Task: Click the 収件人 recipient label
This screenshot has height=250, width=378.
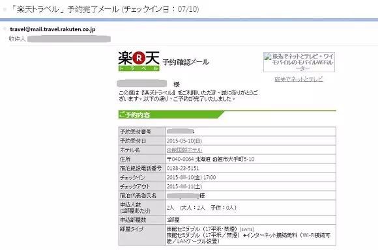Action: click(17, 39)
